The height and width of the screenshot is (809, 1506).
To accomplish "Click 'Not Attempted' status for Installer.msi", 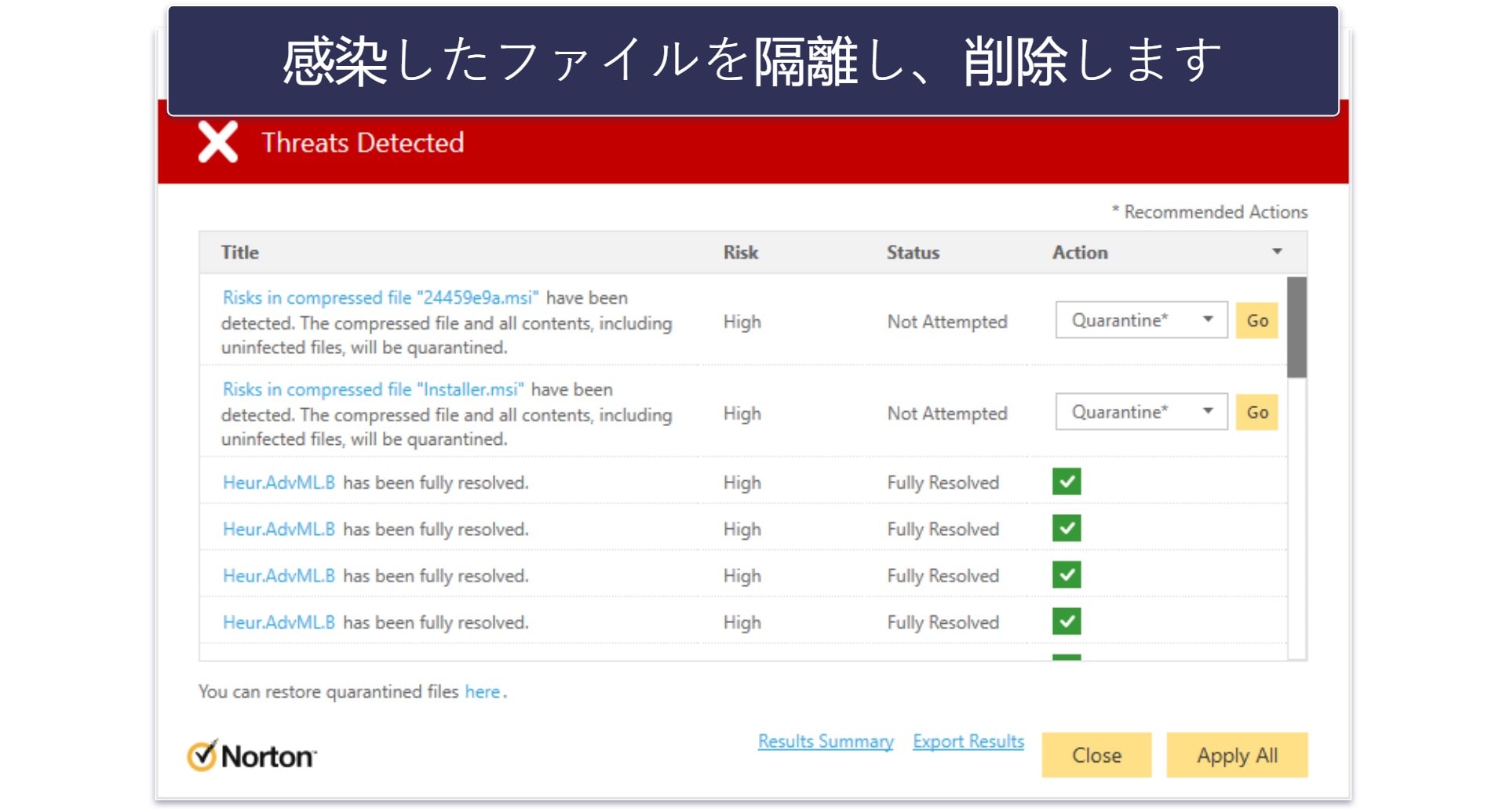I will [947, 414].
